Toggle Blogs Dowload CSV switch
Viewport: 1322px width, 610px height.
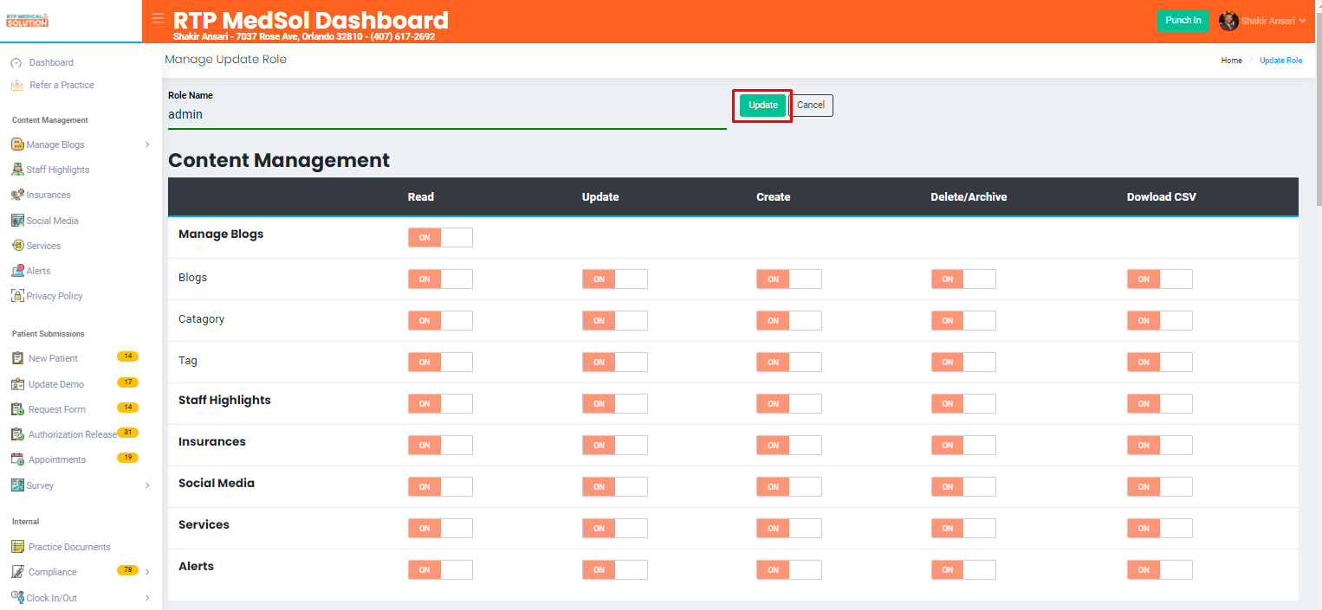(1160, 279)
